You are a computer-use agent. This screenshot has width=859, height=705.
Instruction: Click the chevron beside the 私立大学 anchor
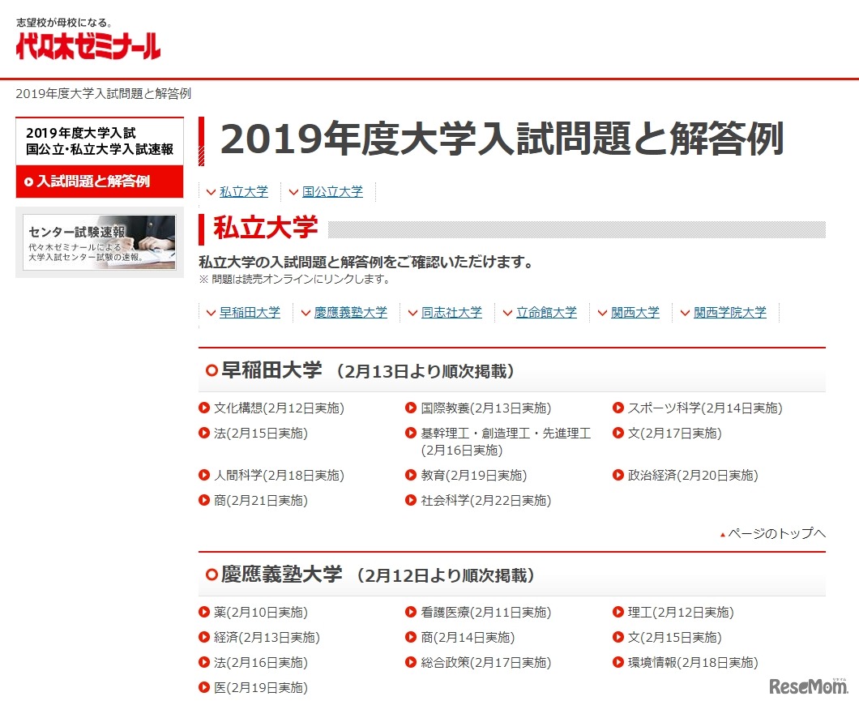pyautogui.click(x=211, y=192)
